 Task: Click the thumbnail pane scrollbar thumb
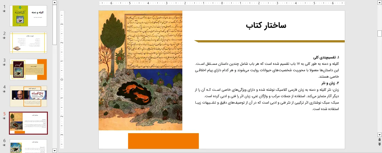[x=55, y=25]
